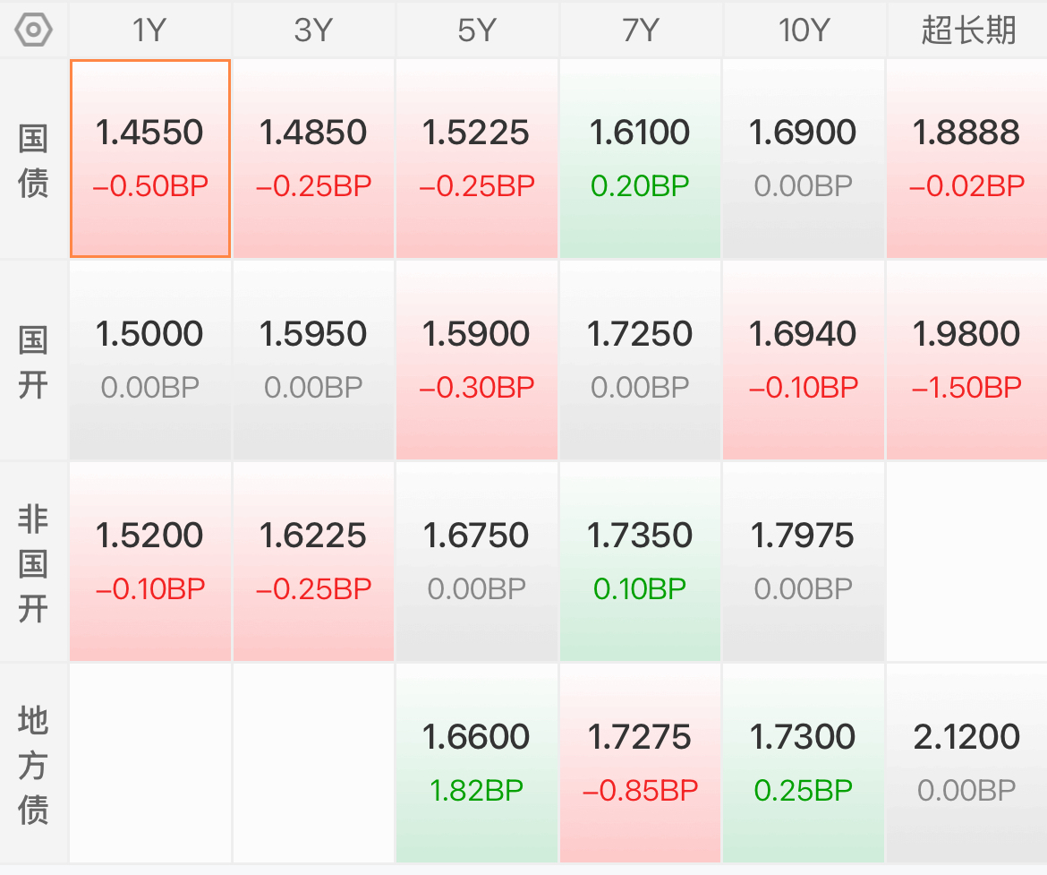Open 国开 5Y cell 1.5900
The width and height of the screenshot is (1047, 875).
coord(477,360)
